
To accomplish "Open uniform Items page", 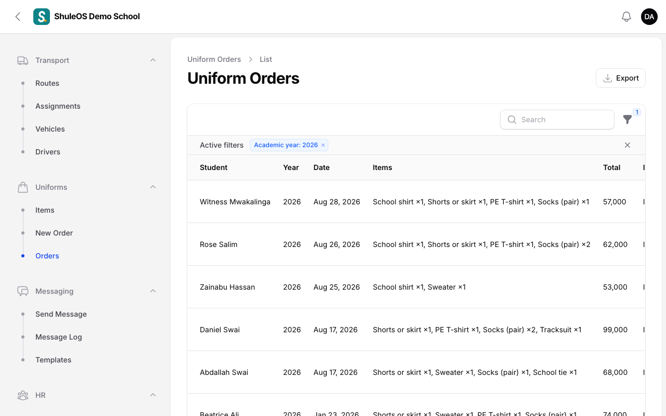I will [45, 210].
